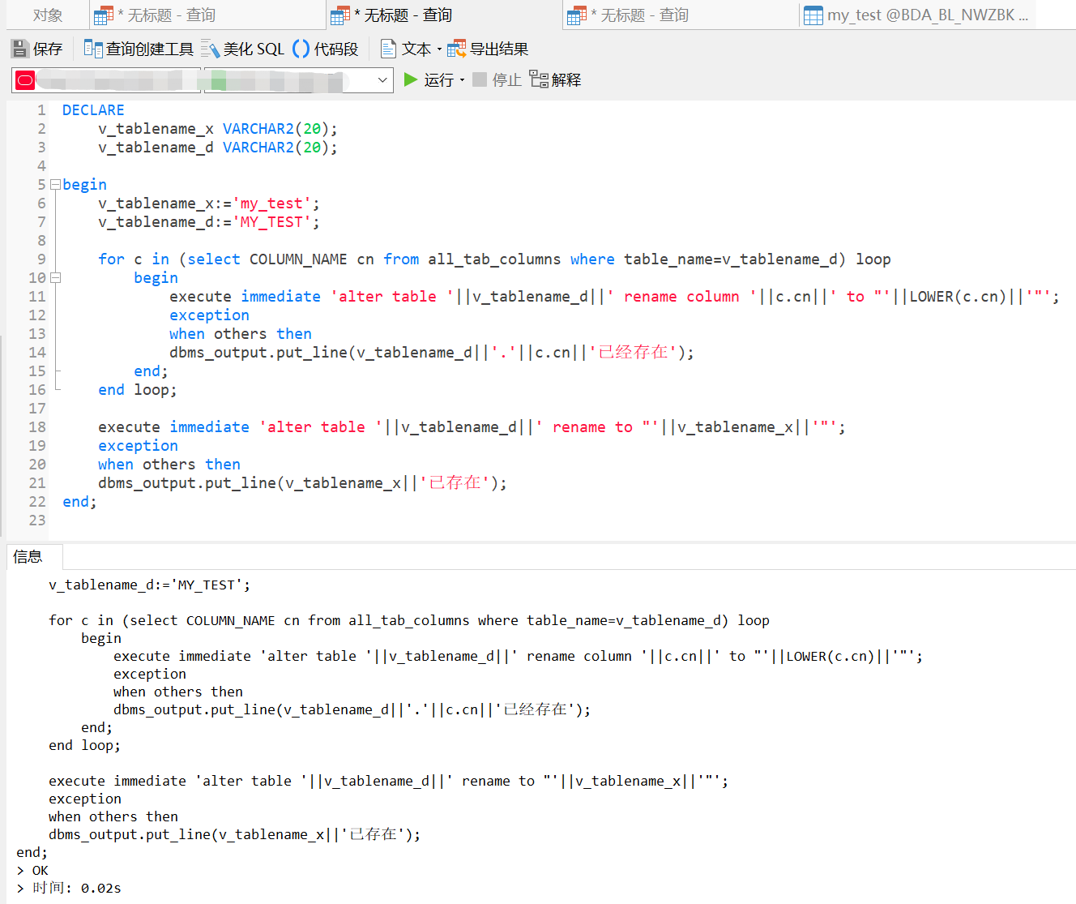1076x904 pixels.
Task: Click line number 23 in the gutter
Action: tap(37, 521)
